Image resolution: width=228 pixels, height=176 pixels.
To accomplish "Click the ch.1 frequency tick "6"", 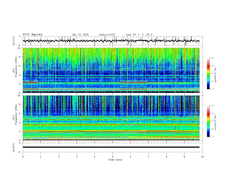I will click(20, 66).
